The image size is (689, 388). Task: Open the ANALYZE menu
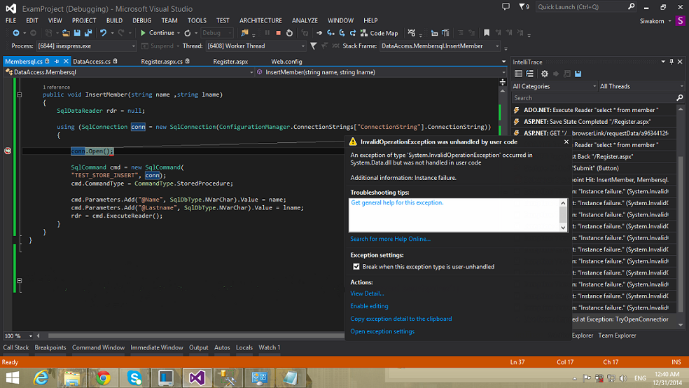coord(305,20)
